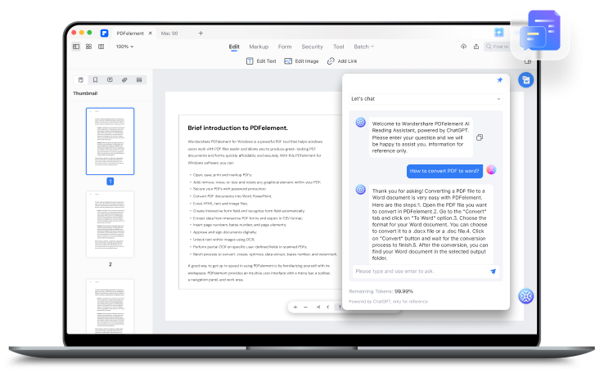Viewport: 595px width, 373px height.
Task: Click 'Powered by ChatGPT, only for reference' text
Action: click(x=388, y=302)
